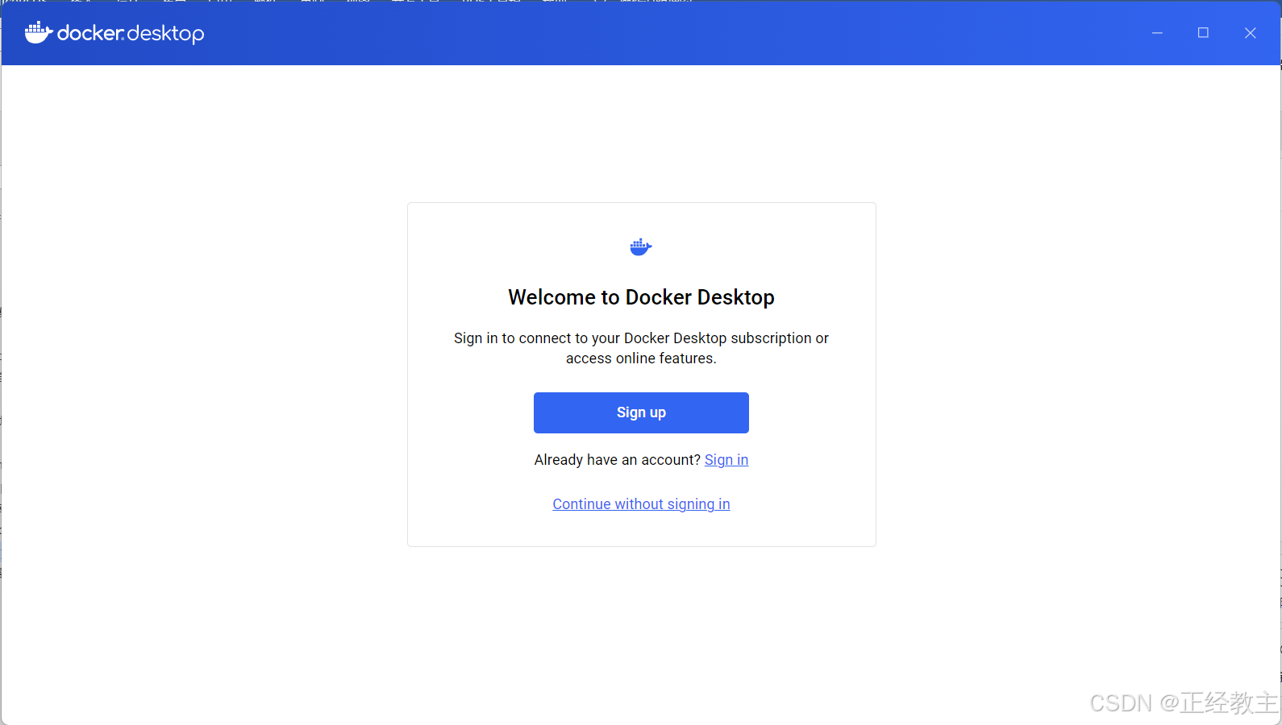
Task: Click blank white space below the welcome card
Action: point(641,628)
